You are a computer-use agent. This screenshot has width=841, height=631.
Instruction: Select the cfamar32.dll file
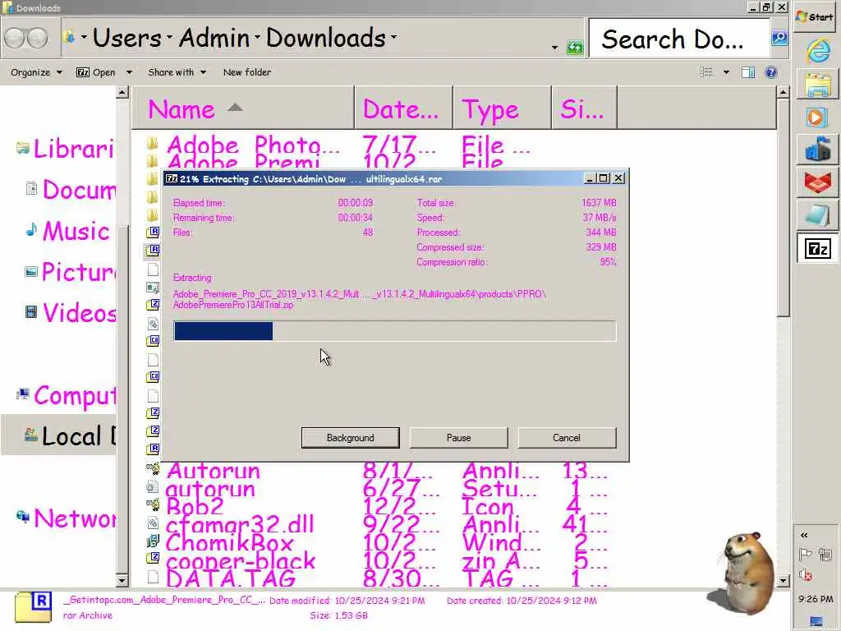coord(240,524)
